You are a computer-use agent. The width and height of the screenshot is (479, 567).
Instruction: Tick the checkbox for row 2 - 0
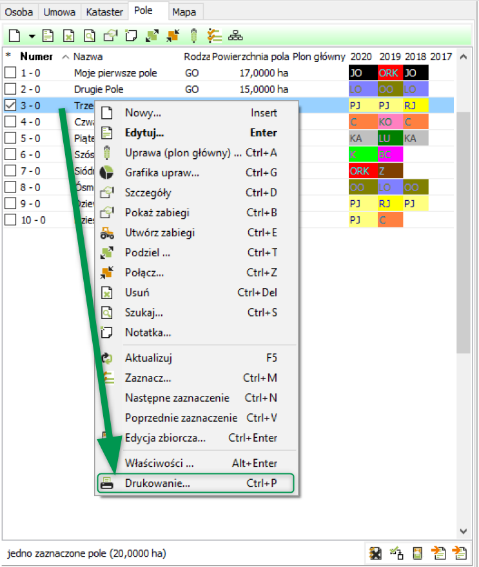[x=10, y=89]
